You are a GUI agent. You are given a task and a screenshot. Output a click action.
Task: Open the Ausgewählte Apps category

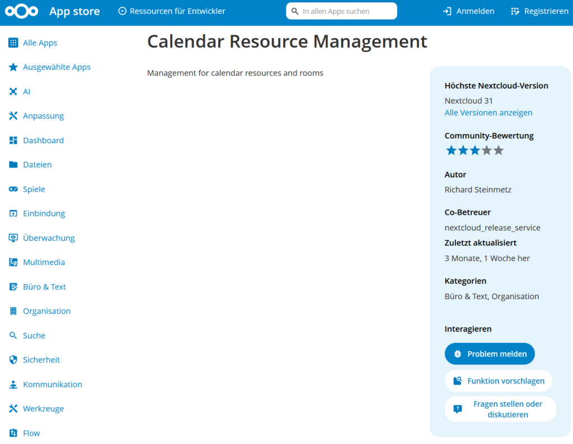(x=57, y=67)
